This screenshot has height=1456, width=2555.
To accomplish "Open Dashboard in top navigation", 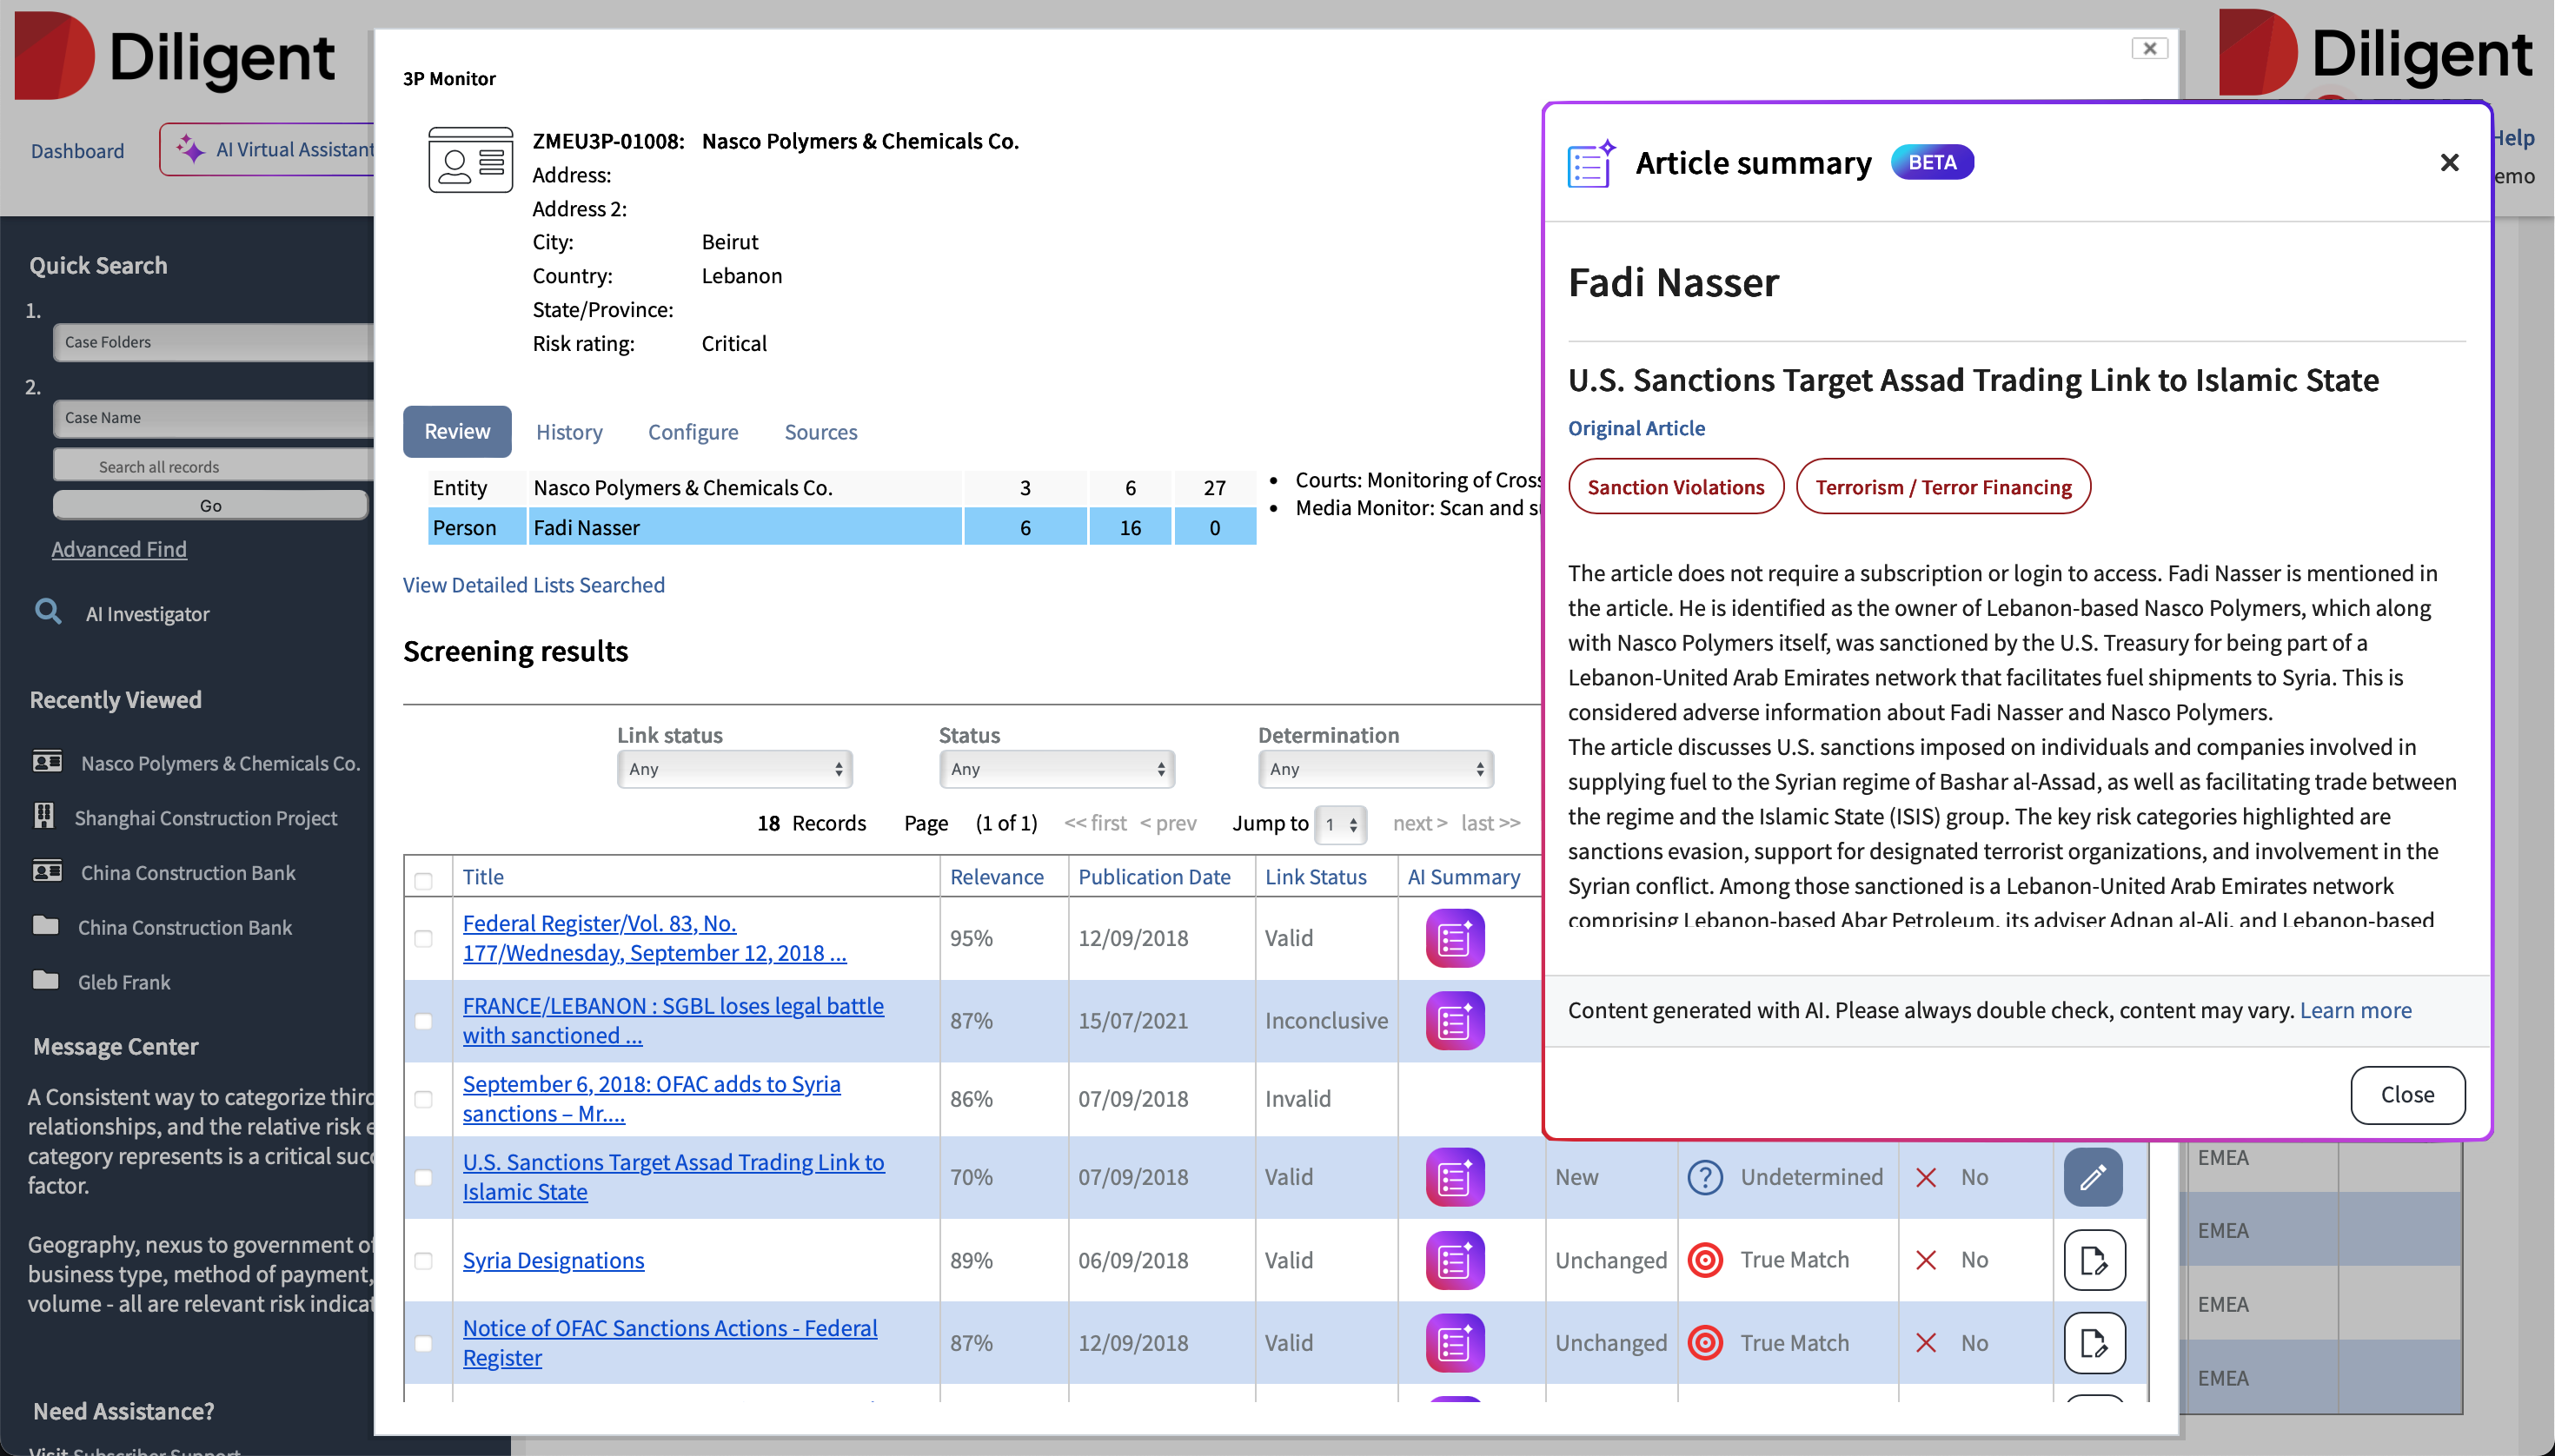I will [77, 150].
